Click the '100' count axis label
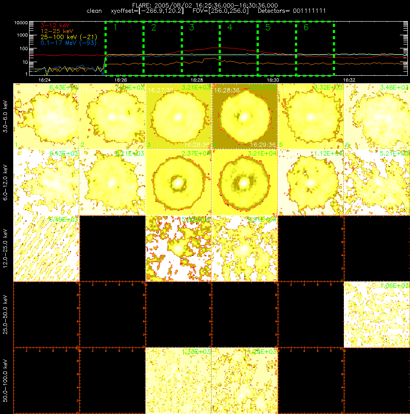Screen dimensions: 410x414 pos(23,48)
